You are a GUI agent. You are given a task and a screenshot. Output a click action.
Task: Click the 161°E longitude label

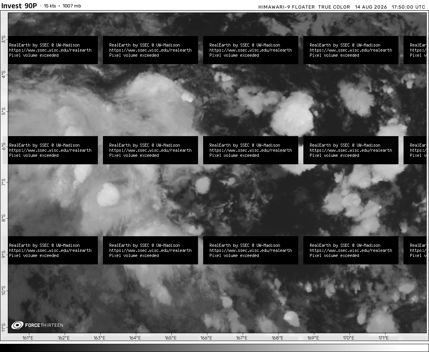click(x=28, y=338)
